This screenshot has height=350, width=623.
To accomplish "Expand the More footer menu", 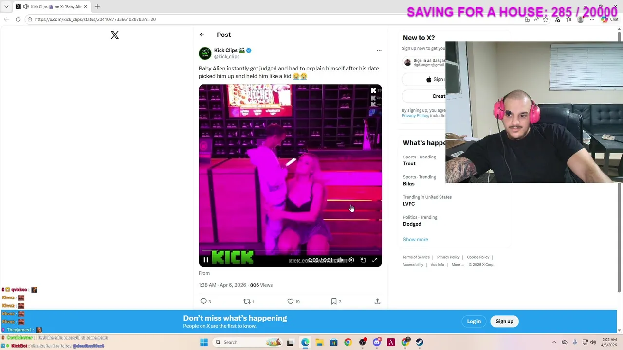I will [x=458, y=265].
